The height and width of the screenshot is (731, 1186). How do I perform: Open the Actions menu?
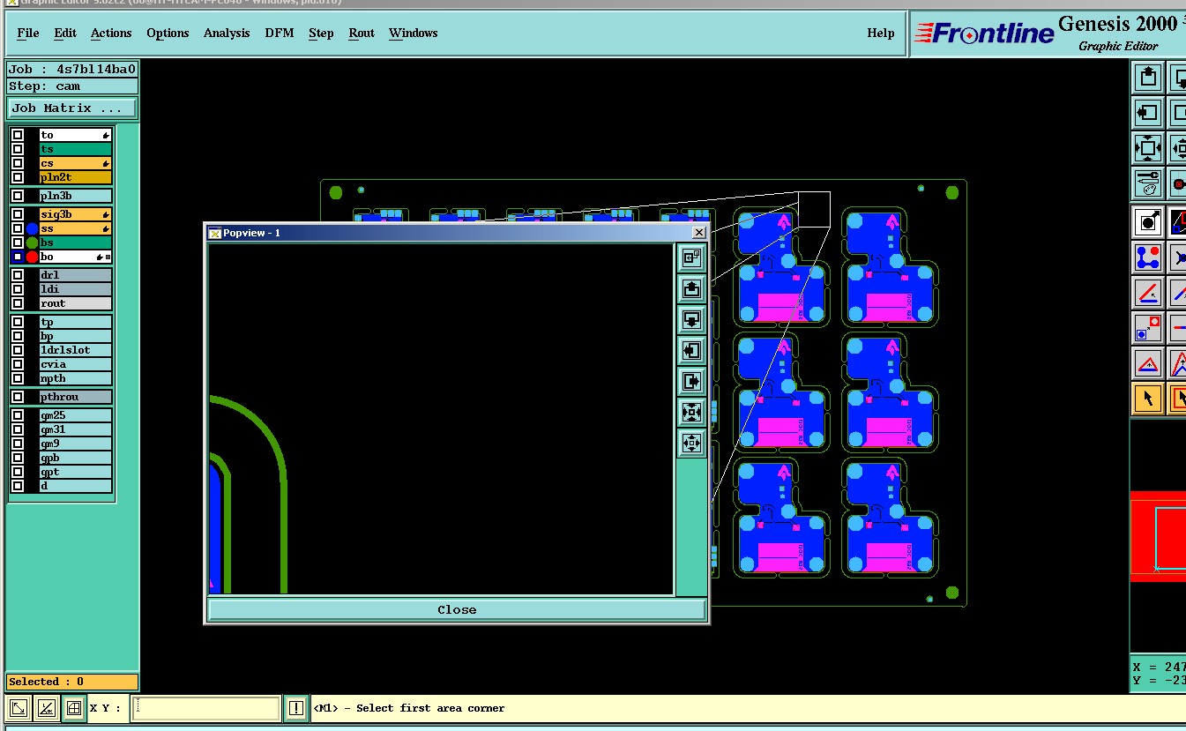pyautogui.click(x=111, y=33)
